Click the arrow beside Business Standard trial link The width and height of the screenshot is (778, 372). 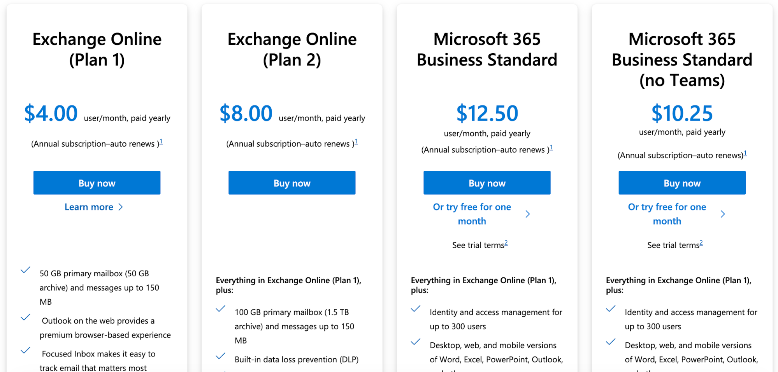pyautogui.click(x=528, y=214)
